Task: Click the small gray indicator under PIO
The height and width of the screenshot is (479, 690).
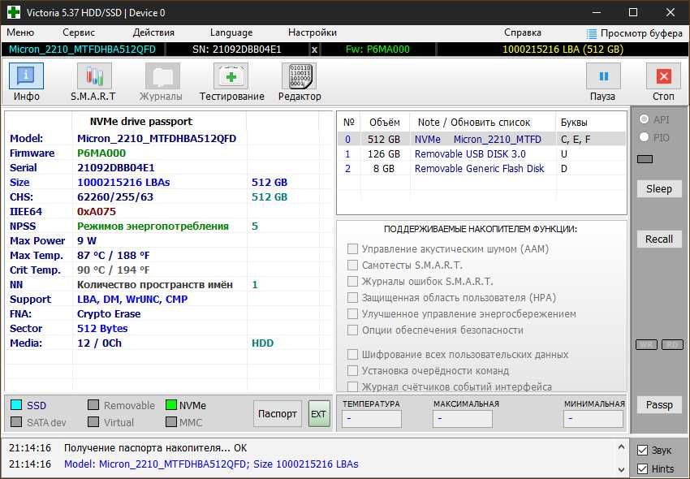Action: point(645,159)
